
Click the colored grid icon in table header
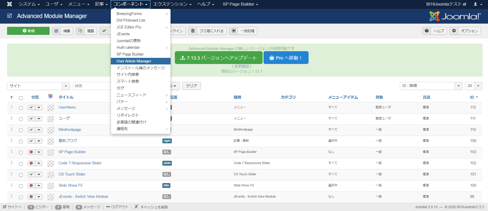coord(50,96)
